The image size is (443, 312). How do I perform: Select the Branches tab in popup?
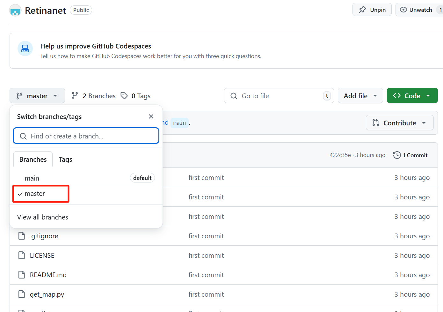[x=33, y=159]
